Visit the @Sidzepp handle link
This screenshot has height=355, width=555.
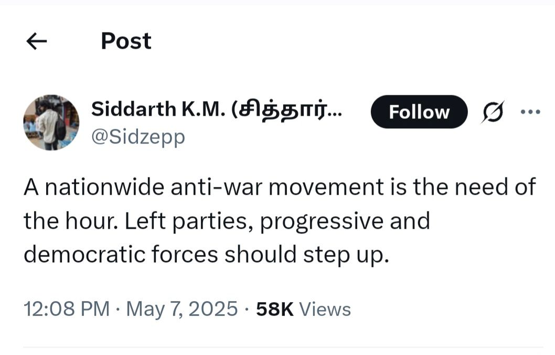138,137
